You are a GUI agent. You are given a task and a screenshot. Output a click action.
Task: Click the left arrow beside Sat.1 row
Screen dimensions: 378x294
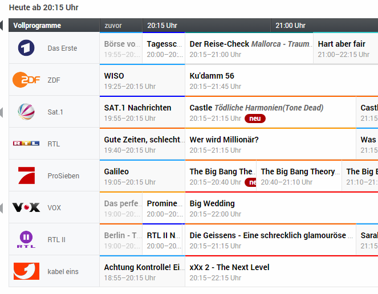pyautogui.click(x=2, y=112)
